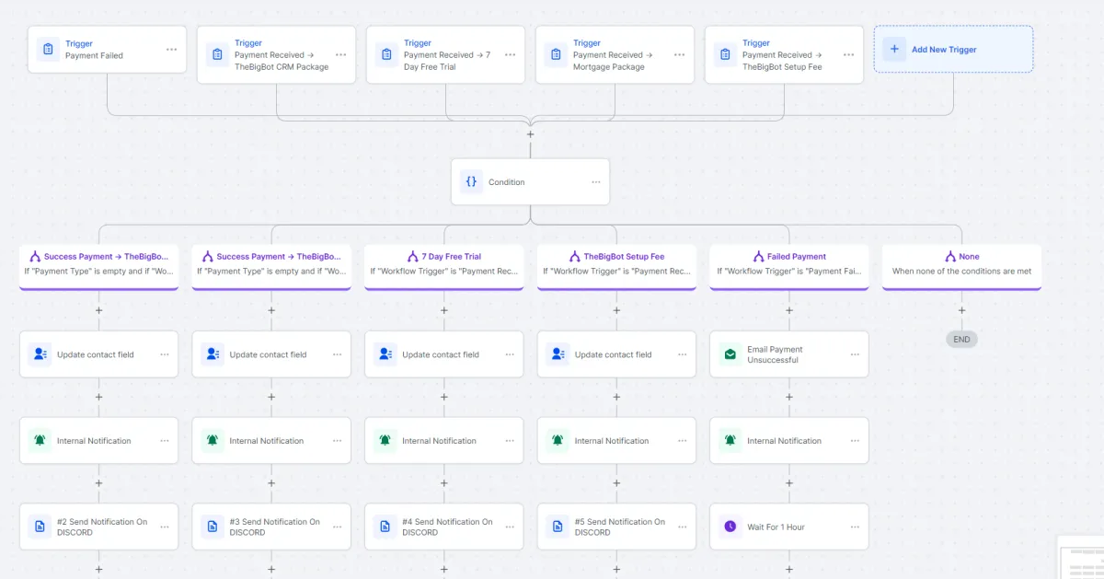Viewport: 1104px width, 579px height.
Task: Select the END node under None
Action: [x=961, y=340]
